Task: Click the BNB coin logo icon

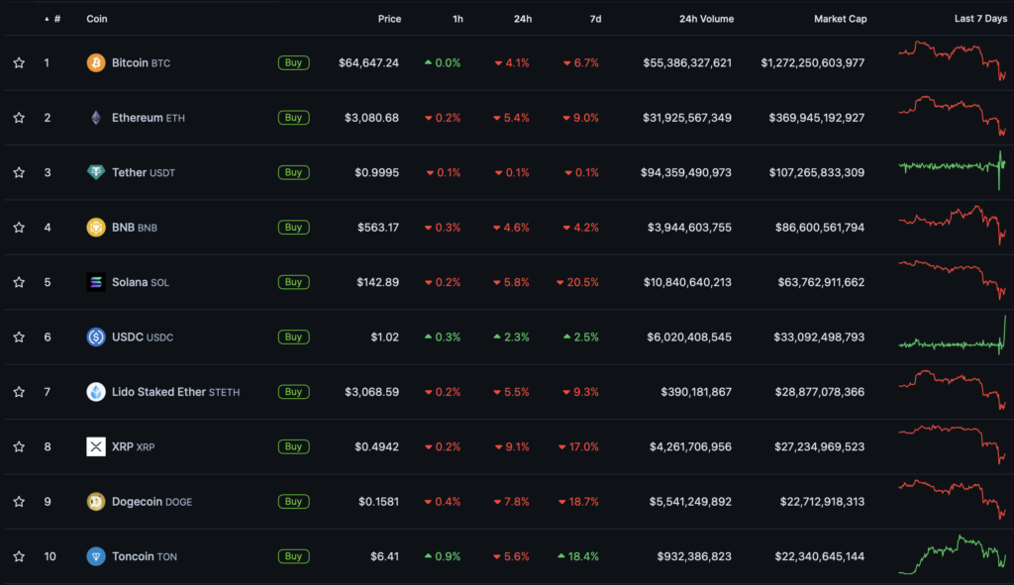Action: coord(96,228)
